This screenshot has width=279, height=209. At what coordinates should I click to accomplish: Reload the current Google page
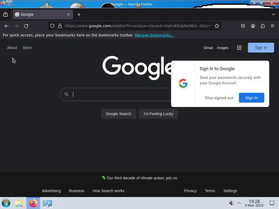26,26
